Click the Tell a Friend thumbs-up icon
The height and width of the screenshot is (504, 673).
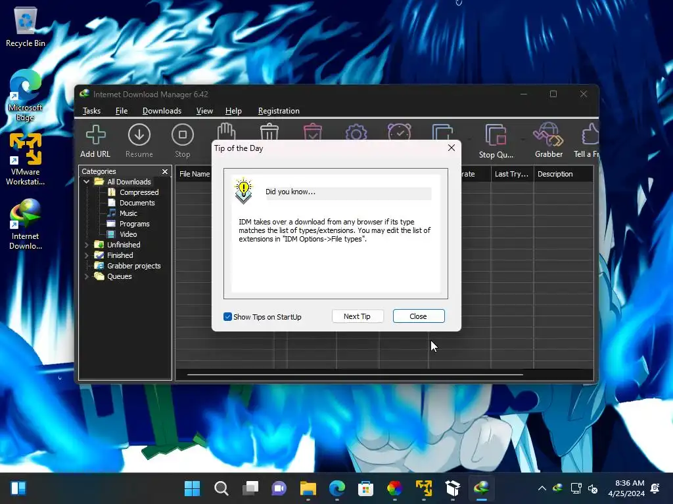pyautogui.click(x=590, y=135)
